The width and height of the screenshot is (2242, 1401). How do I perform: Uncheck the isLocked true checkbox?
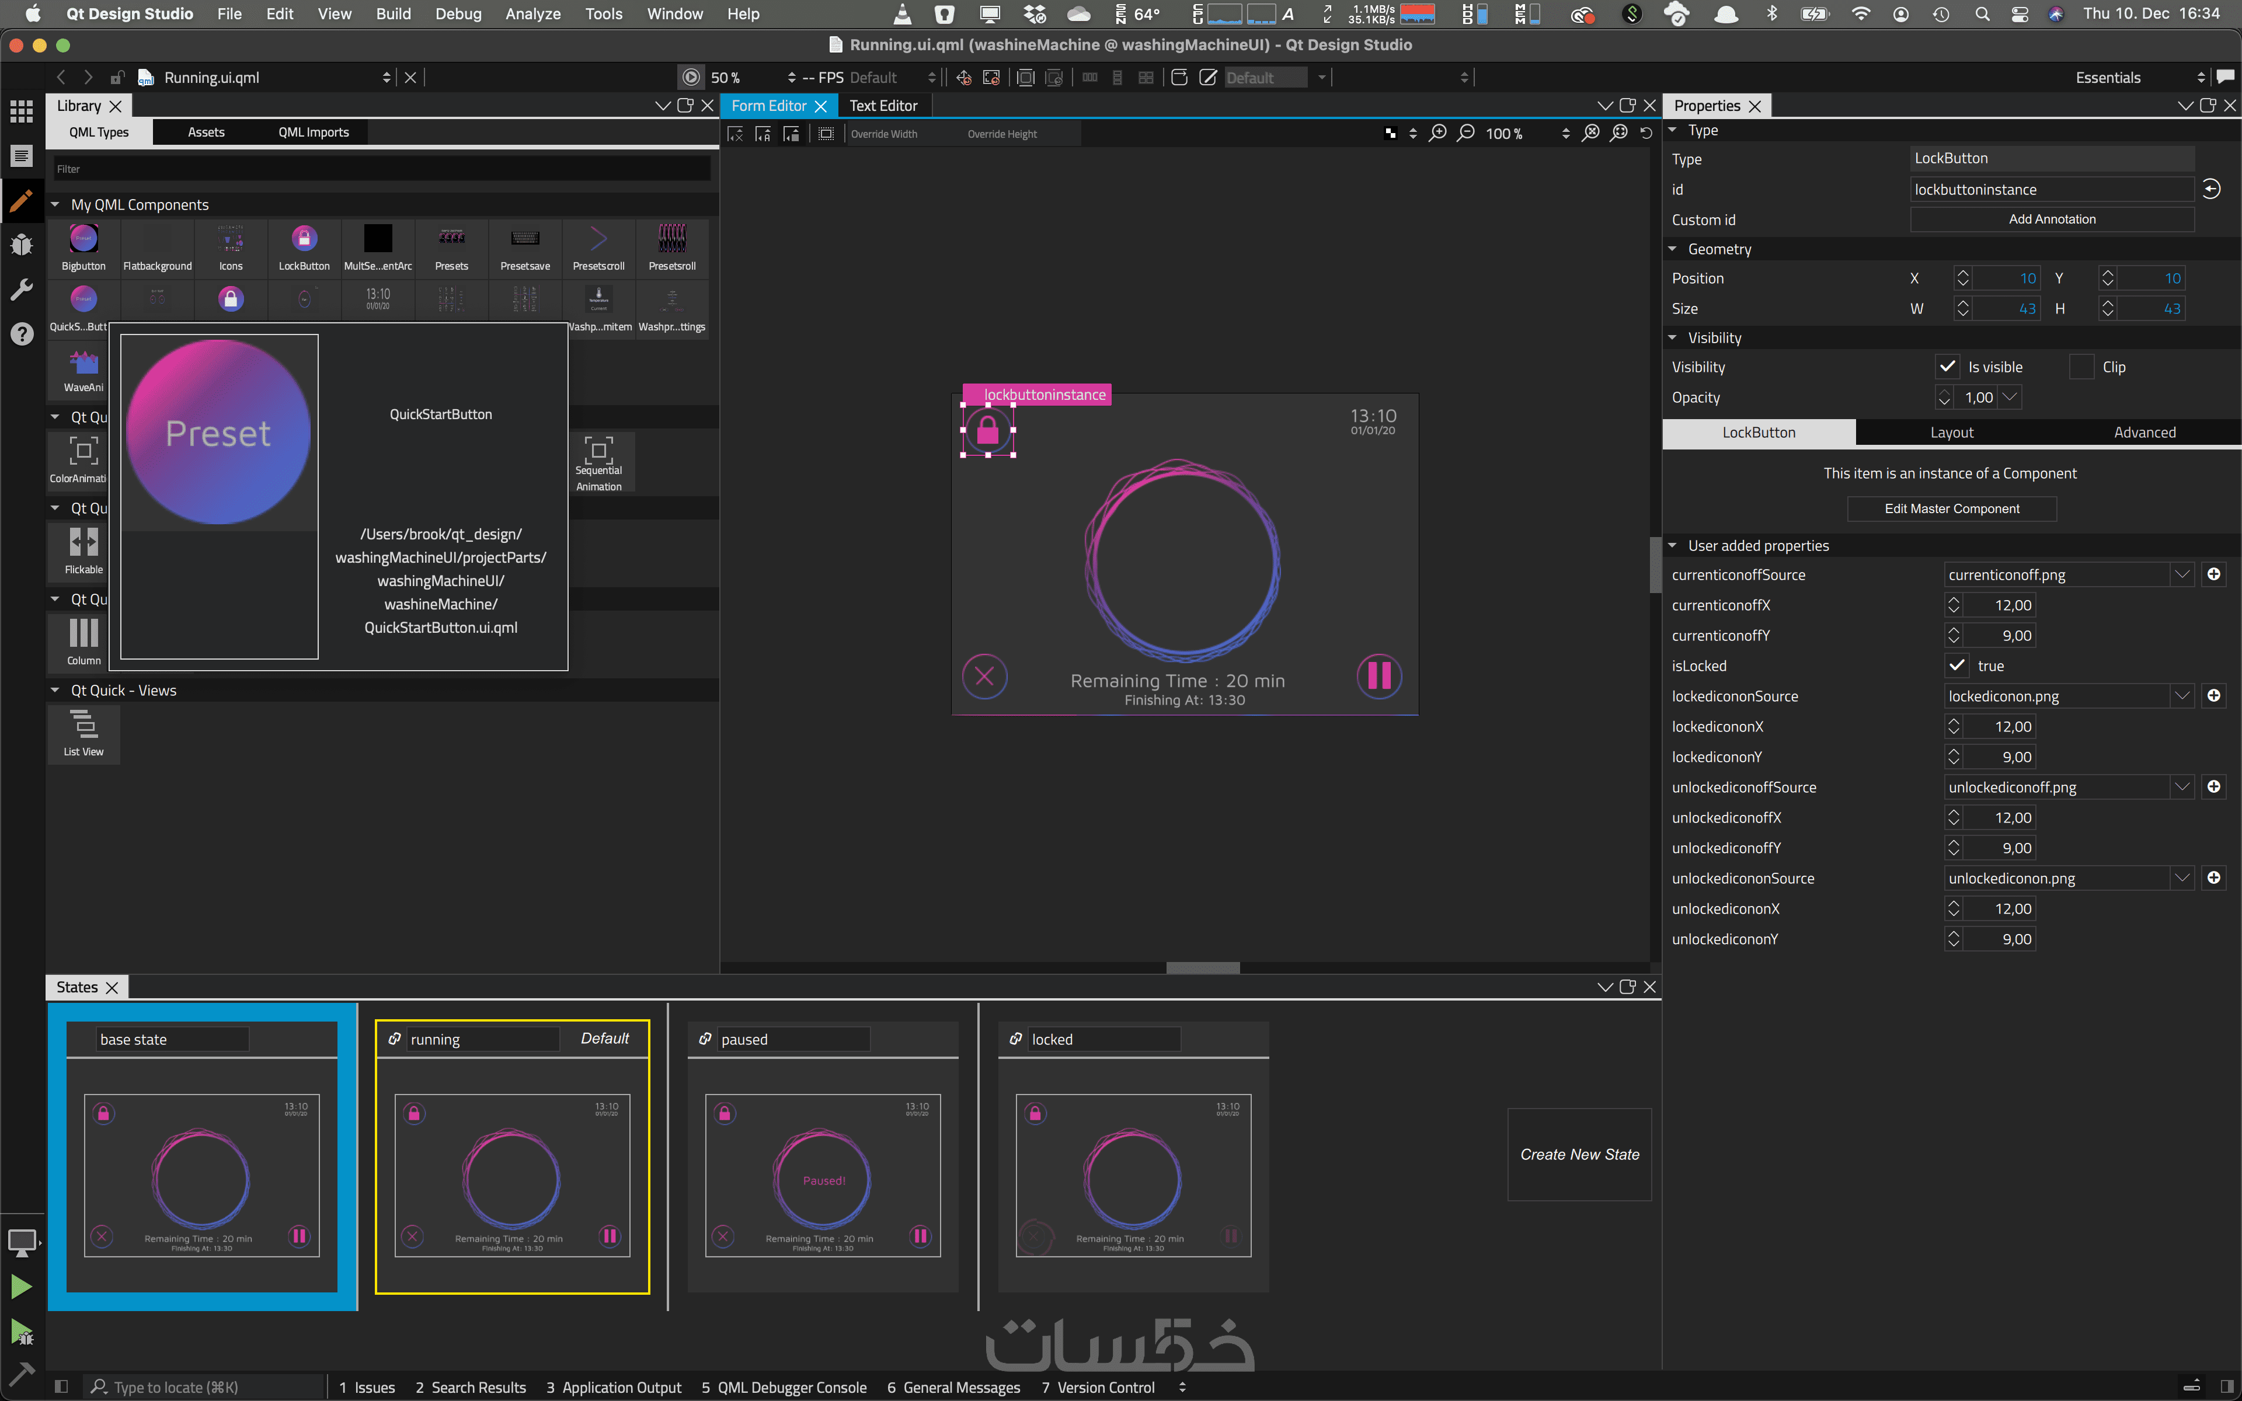pos(1956,665)
